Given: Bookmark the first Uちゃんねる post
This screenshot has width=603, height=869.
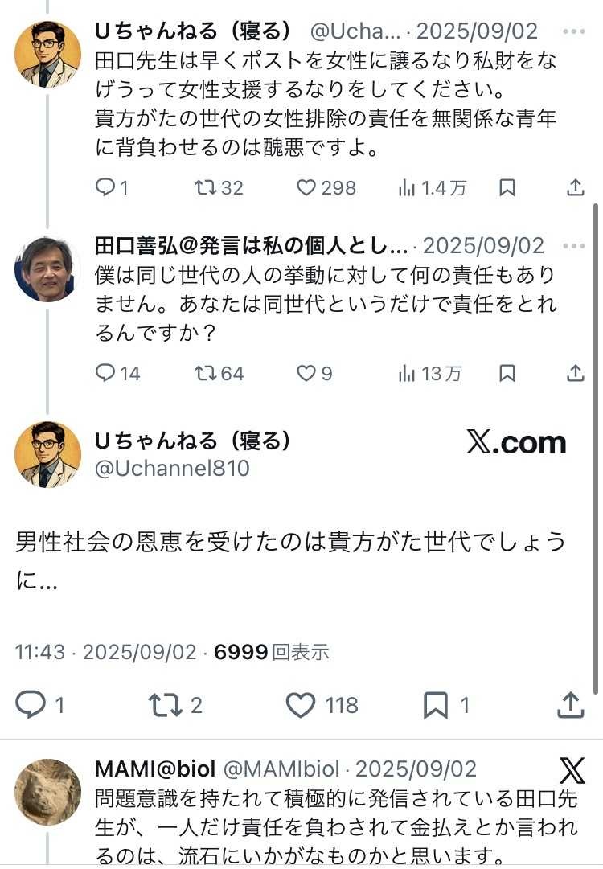Looking at the screenshot, I should coord(507,188).
